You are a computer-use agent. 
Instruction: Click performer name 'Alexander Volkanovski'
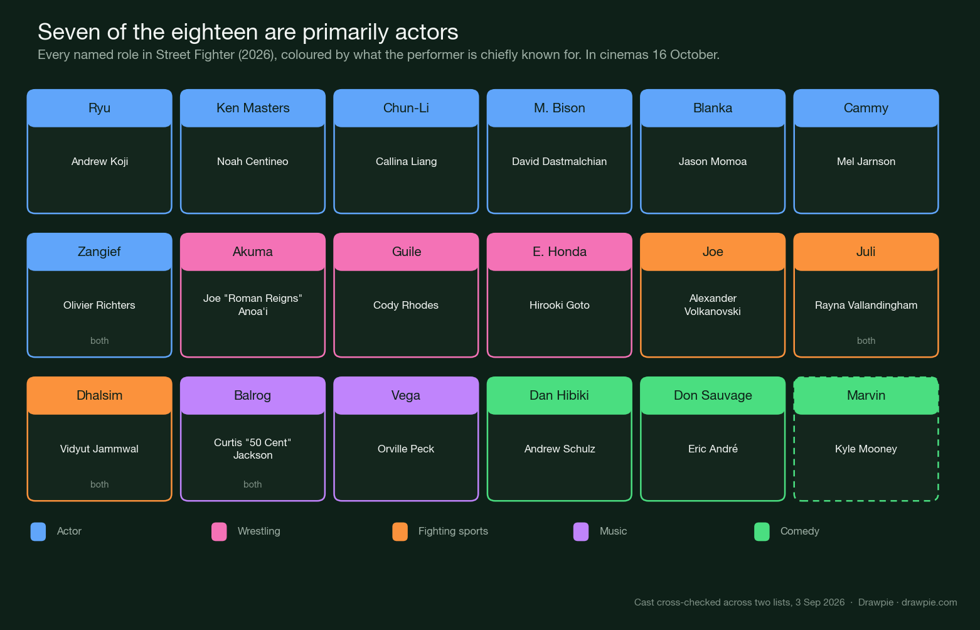(x=713, y=305)
